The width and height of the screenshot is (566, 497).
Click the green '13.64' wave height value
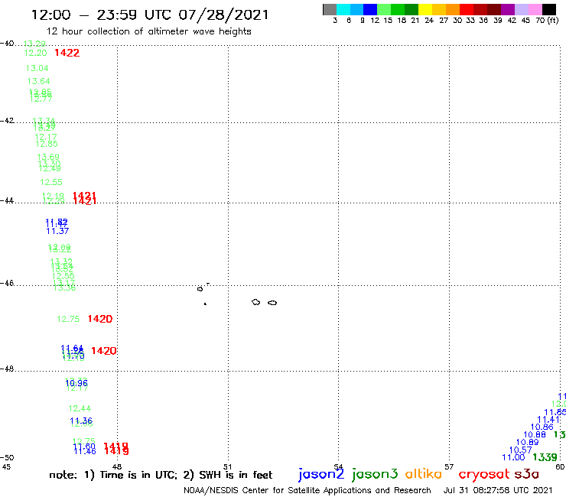coord(38,81)
